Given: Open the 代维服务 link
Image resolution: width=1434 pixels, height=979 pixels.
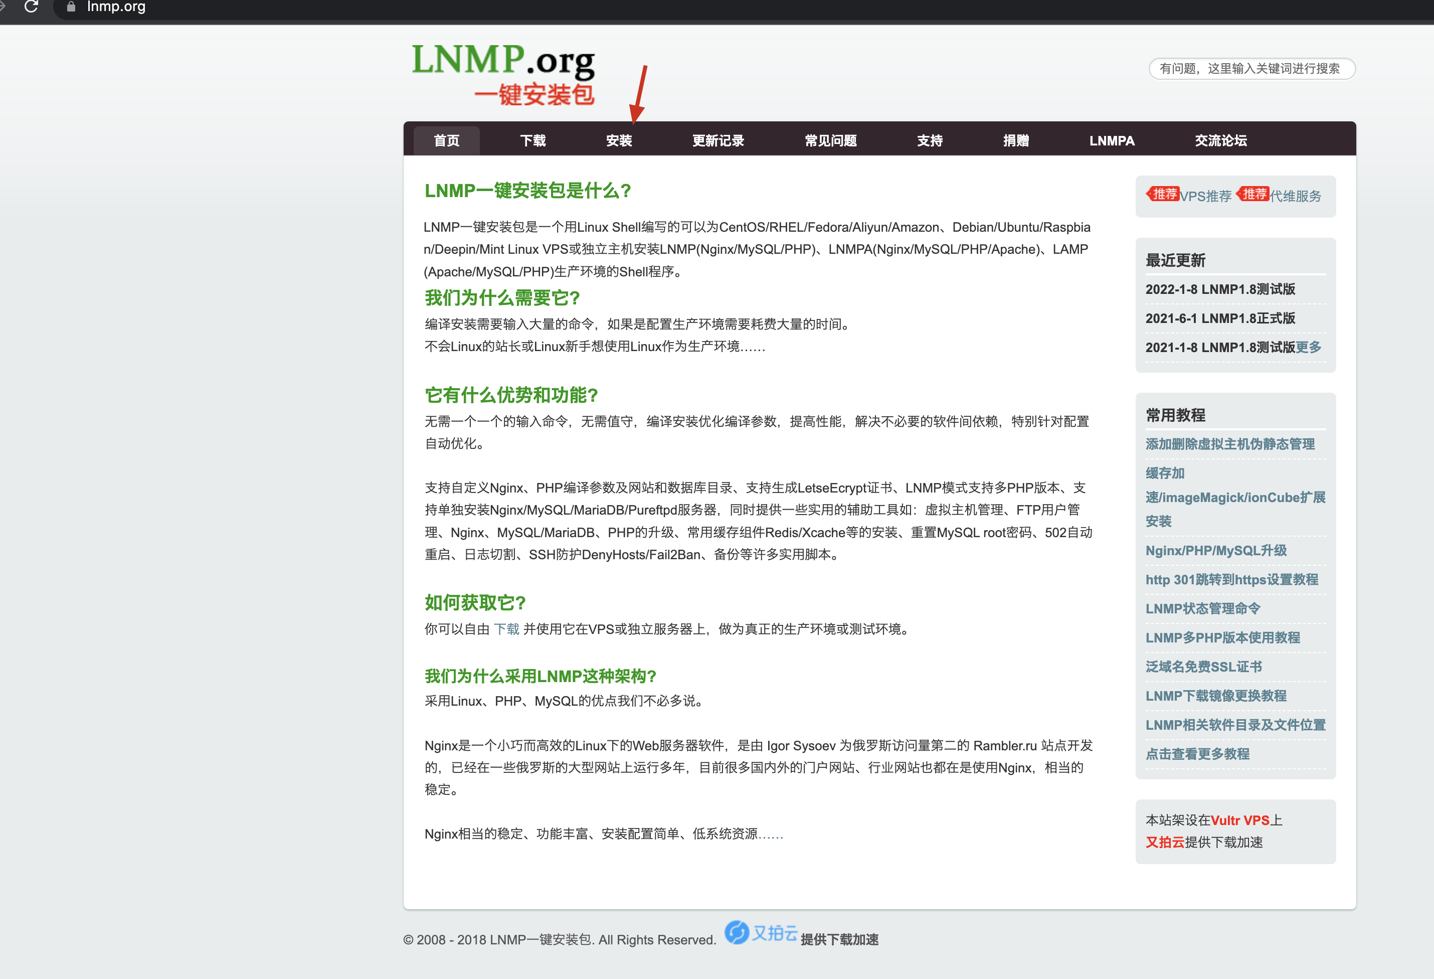Looking at the screenshot, I should tap(1295, 196).
